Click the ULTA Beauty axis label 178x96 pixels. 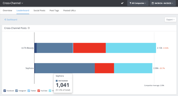(27, 48)
